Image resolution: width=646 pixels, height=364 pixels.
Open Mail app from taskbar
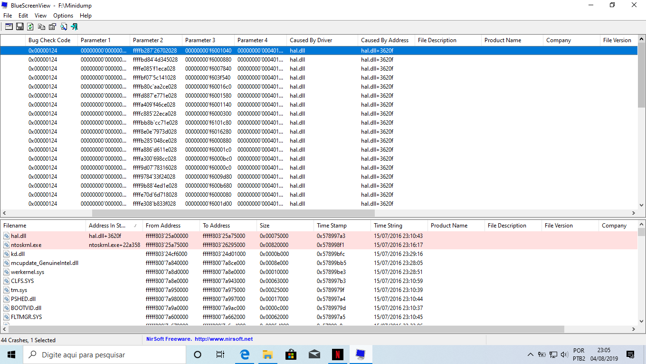pos(314,355)
